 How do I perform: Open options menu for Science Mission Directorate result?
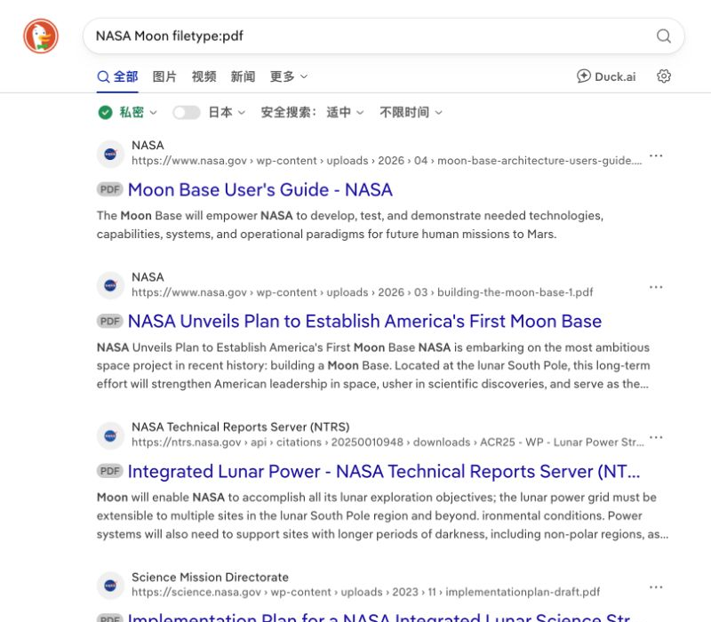click(x=656, y=587)
